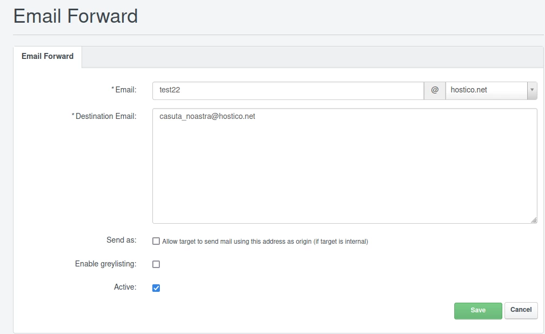Viewport: 545px width, 334px height.
Task: Click the @ symbol between email fields
Action: click(434, 90)
